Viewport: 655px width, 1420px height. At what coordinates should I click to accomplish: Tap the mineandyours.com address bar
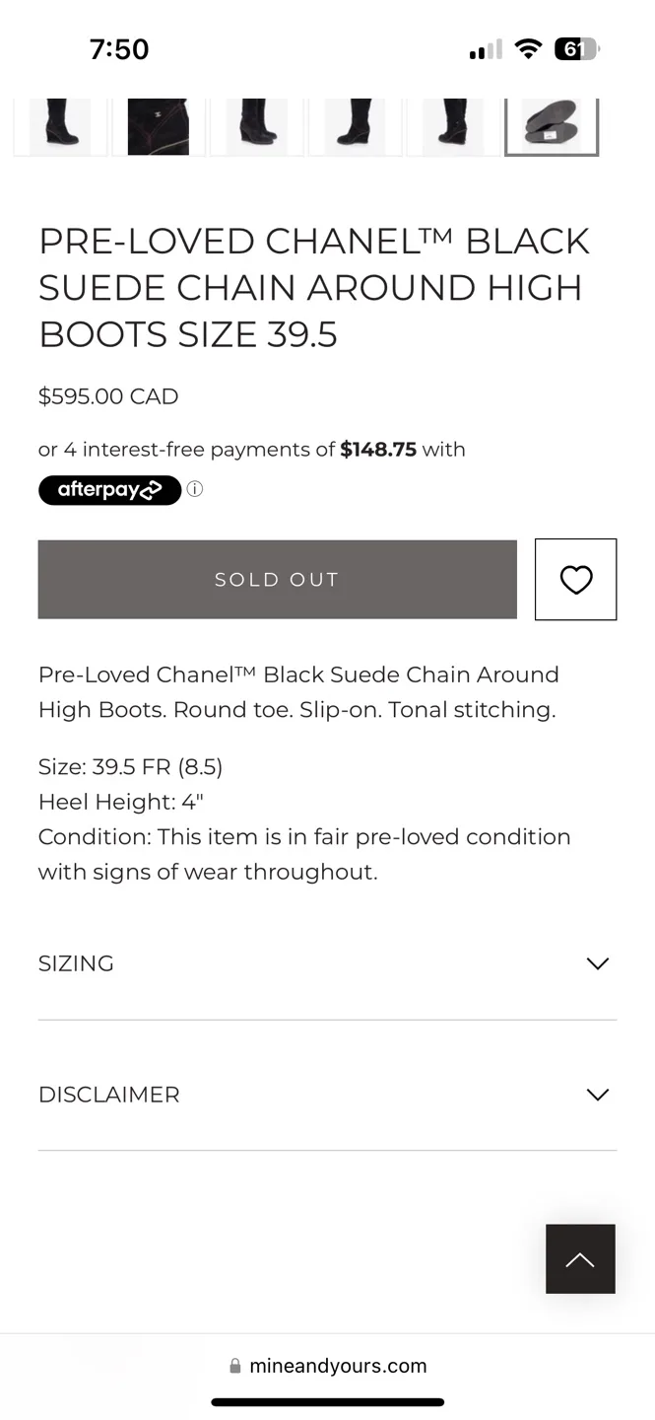click(x=327, y=1366)
